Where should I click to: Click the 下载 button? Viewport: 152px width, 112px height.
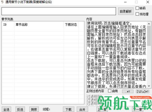[x=68, y=109]
